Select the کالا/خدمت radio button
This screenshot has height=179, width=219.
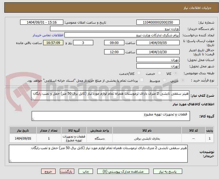[x=139, y=73]
